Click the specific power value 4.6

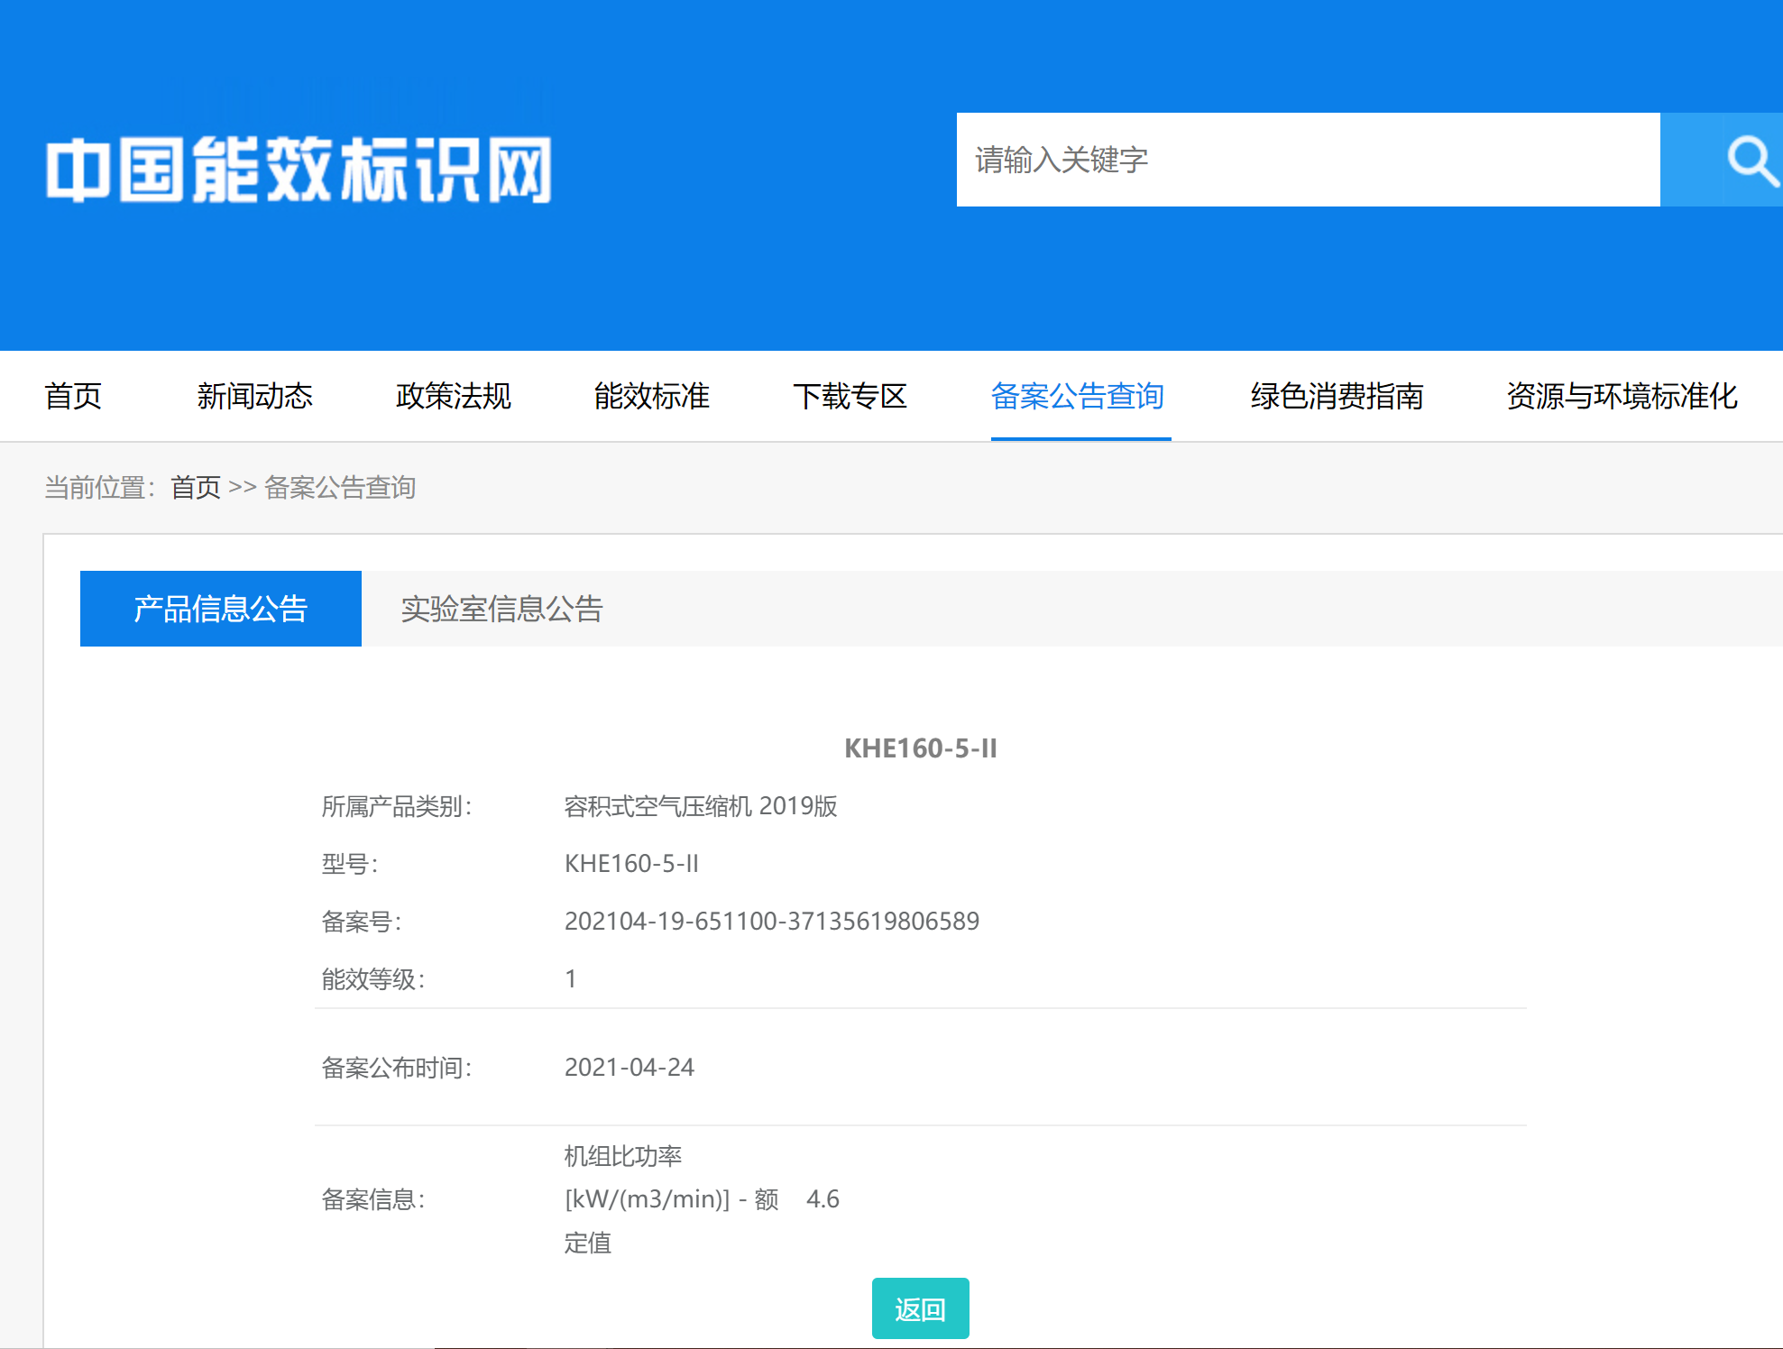(823, 1199)
